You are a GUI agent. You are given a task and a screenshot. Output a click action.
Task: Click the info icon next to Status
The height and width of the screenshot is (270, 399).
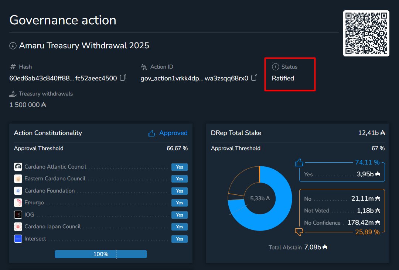tap(275, 67)
